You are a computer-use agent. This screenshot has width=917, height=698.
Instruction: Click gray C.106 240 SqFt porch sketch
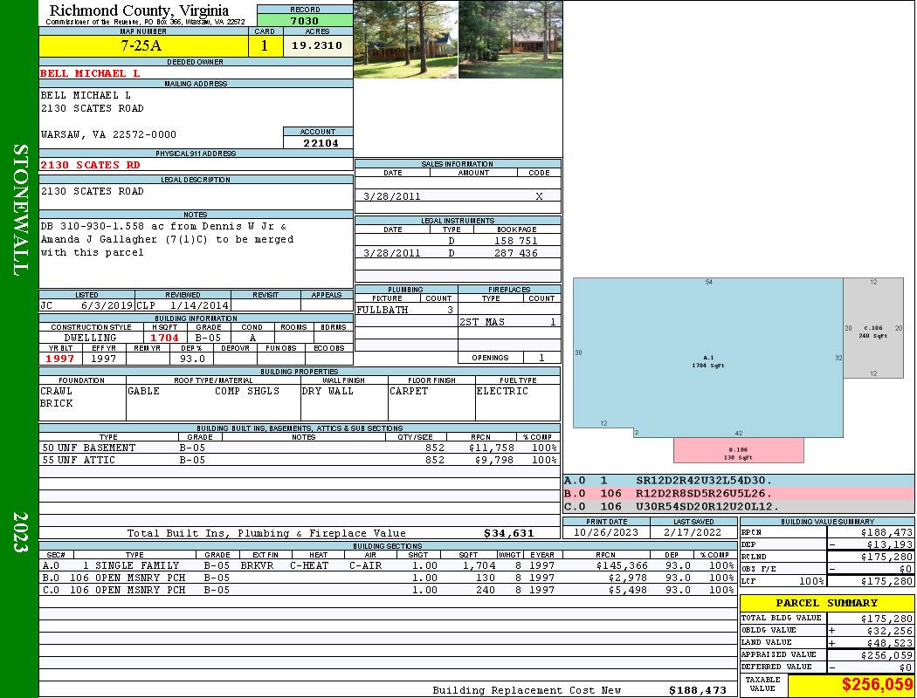(x=873, y=328)
